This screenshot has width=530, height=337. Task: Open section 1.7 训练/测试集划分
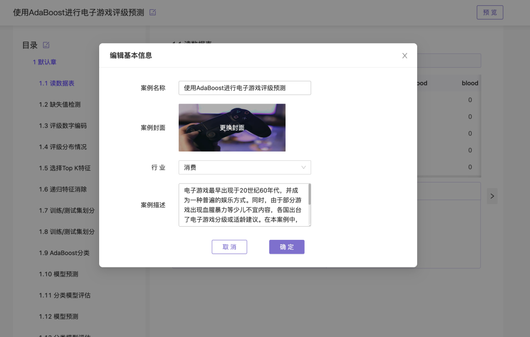(x=67, y=210)
